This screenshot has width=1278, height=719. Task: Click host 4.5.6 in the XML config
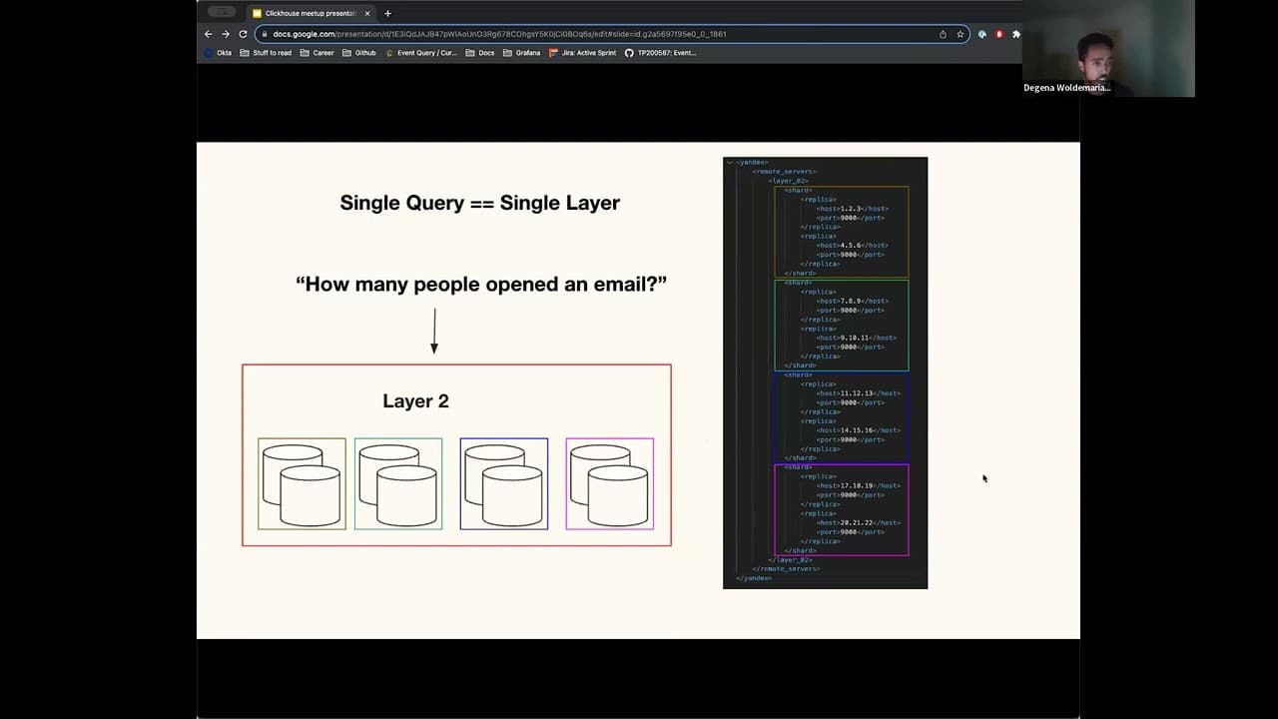(853, 246)
